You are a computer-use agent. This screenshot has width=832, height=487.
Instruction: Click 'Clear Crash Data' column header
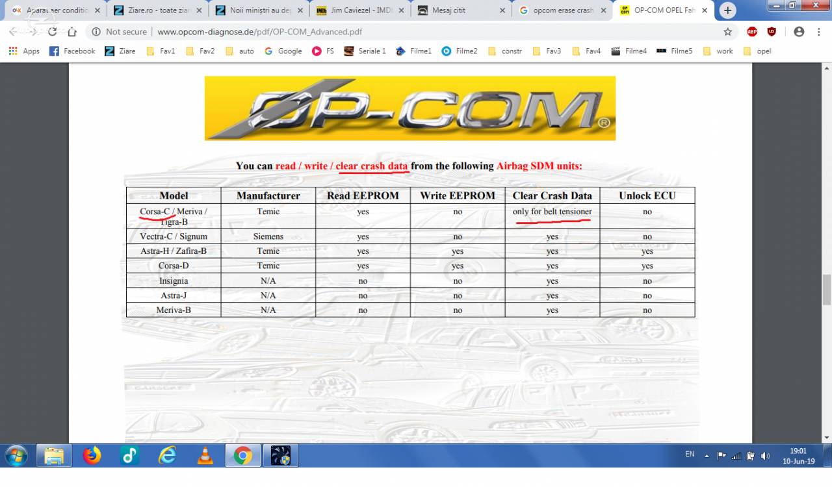pos(552,195)
